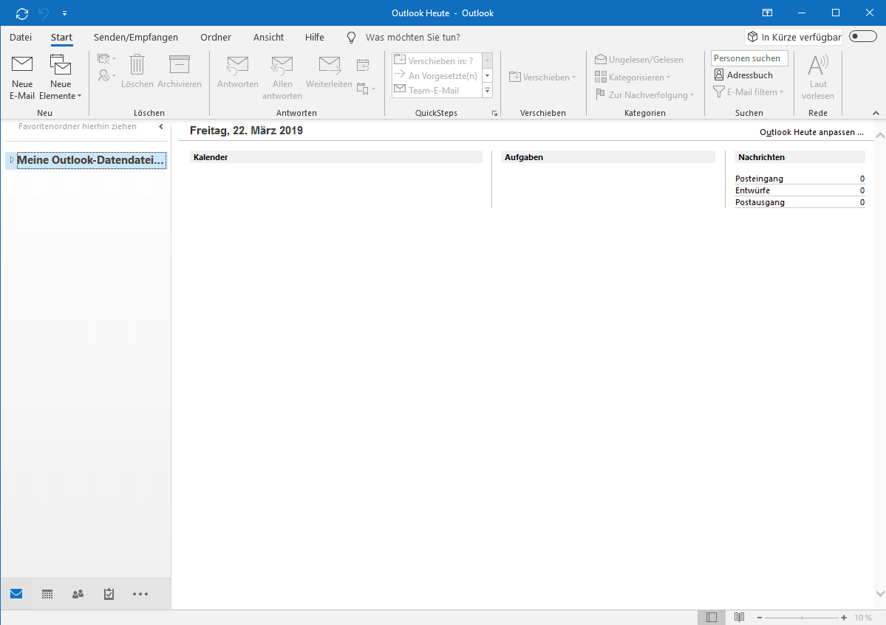Image resolution: width=886 pixels, height=625 pixels.
Task: Click the Antworten reply icon
Action: pos(237,66)
